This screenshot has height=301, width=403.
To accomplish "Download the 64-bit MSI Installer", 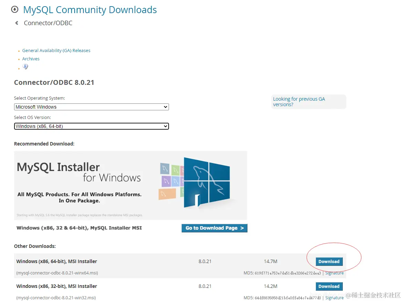I will coord(329,262).
